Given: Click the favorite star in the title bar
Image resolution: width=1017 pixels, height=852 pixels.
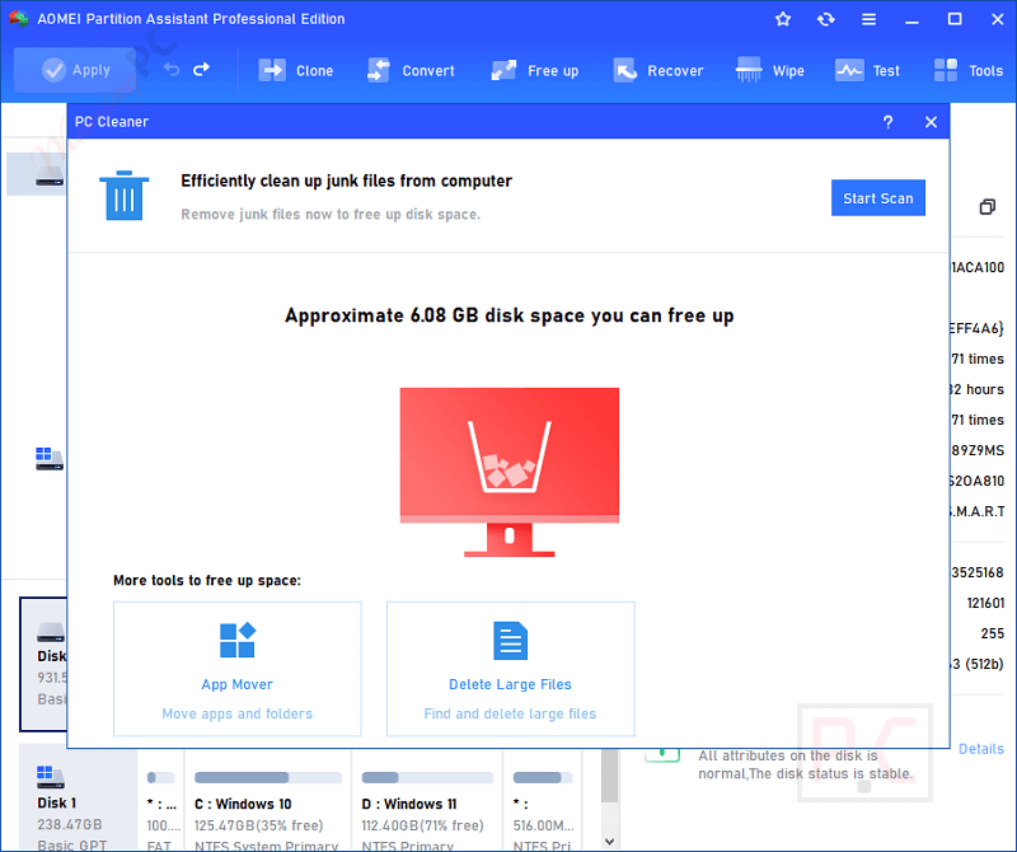Looking at the screenshot, I should pos(783,19).
